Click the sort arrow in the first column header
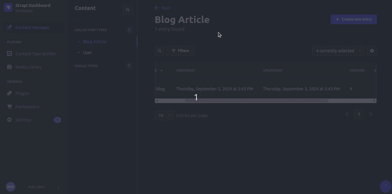 tap(162, 70)
